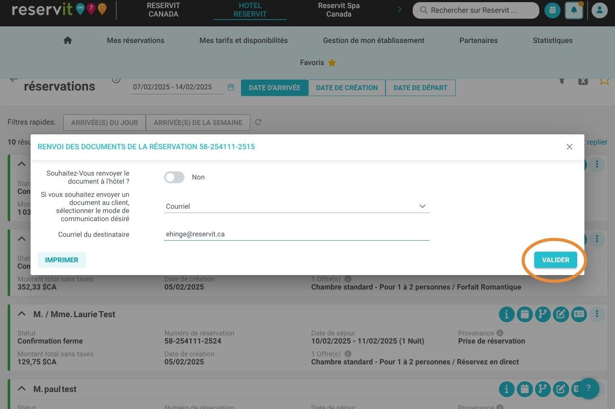Open Mes tarifs et disponibilités menu
This screenshot has height=409, width=615.
(244, 40)
